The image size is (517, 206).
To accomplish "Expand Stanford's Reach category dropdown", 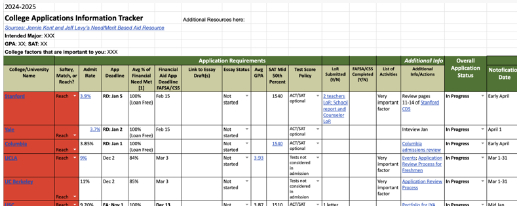I will (75, 95).
